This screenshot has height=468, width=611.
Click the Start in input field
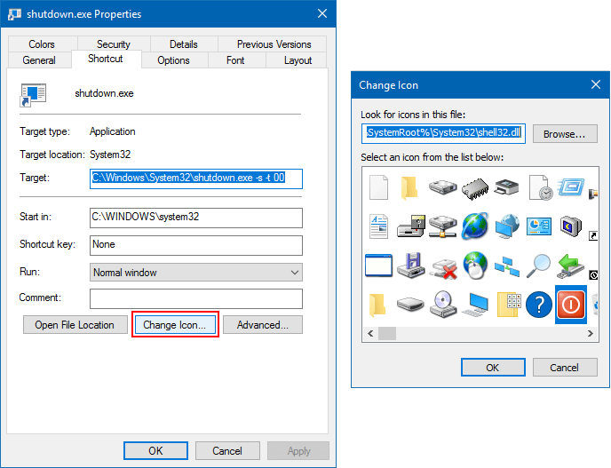(x=196, y=218)
